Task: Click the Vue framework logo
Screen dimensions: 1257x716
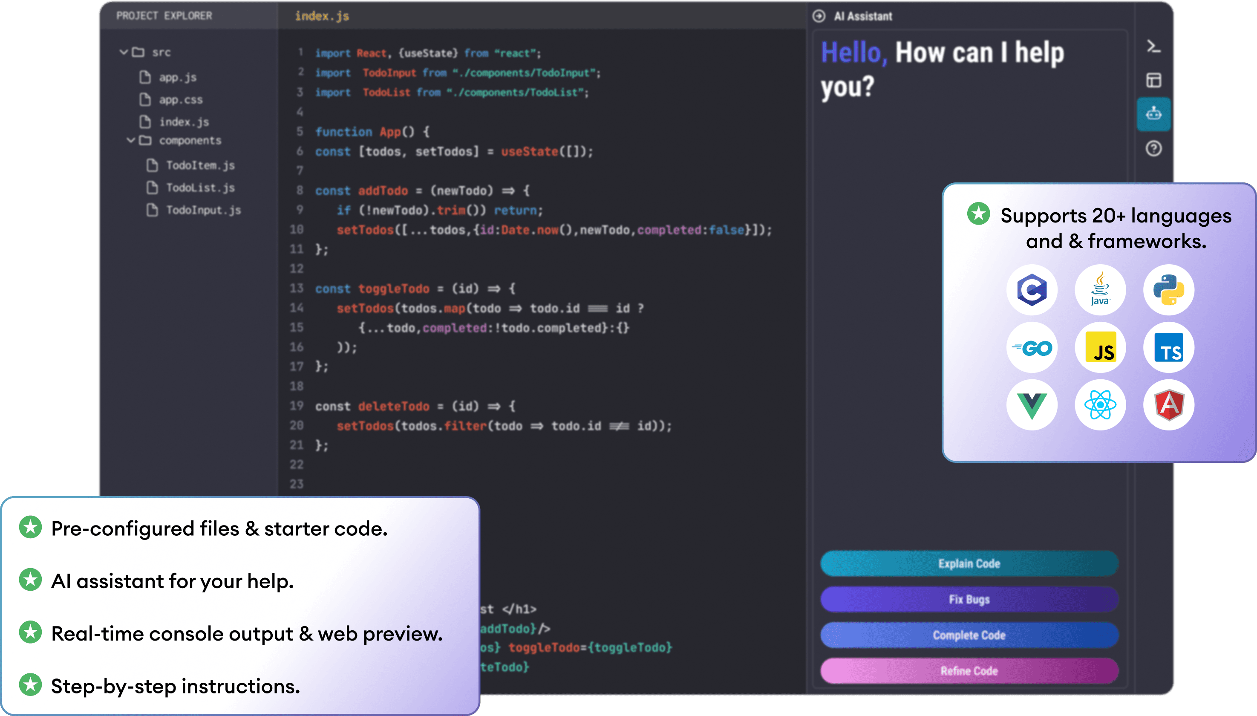Action: coord(1031,405)
